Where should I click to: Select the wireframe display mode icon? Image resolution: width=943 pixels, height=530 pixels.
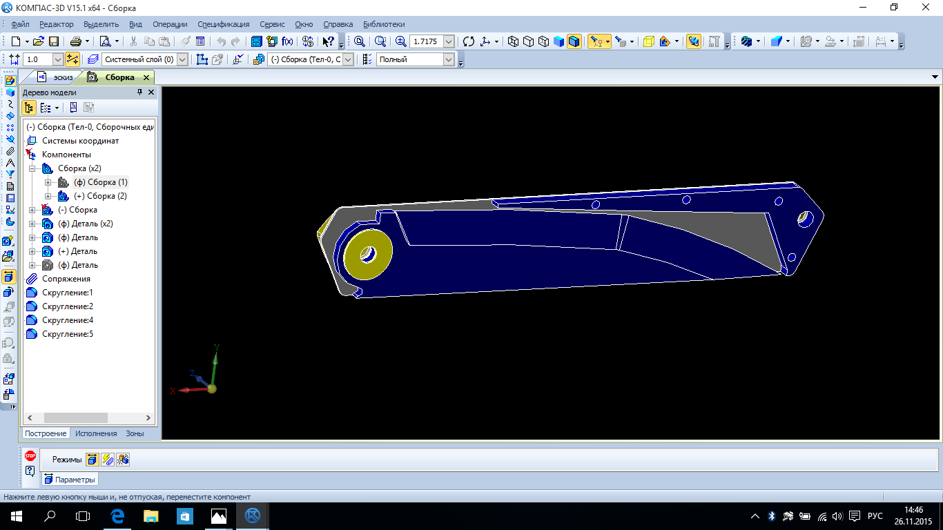click(513, 41)
